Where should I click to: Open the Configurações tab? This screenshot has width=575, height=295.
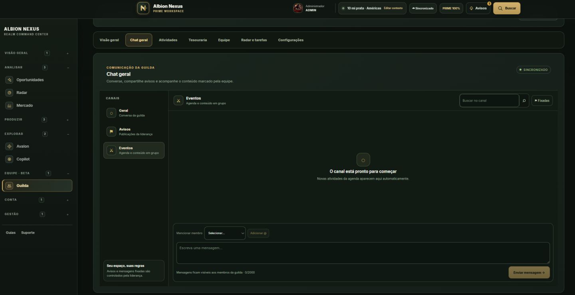(291, 40)
